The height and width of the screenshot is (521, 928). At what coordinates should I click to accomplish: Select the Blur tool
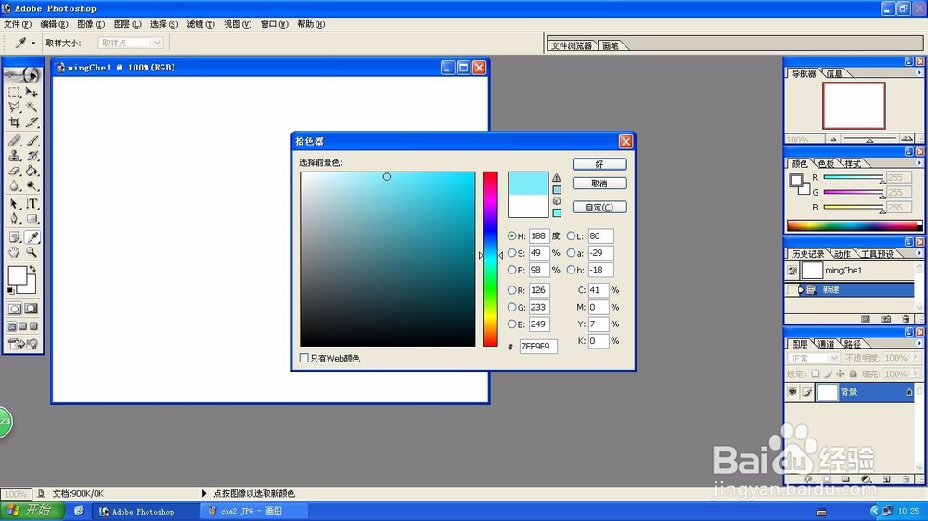[x=14, y=185]
